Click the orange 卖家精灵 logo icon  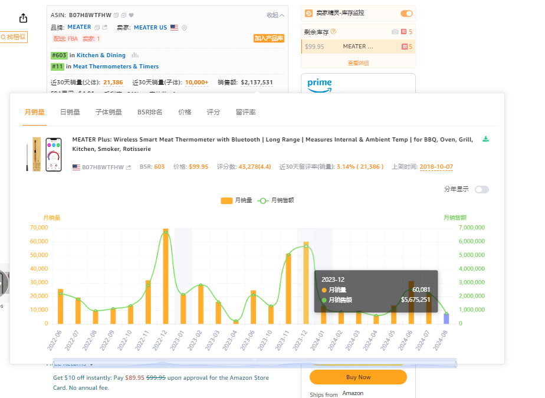308,13
